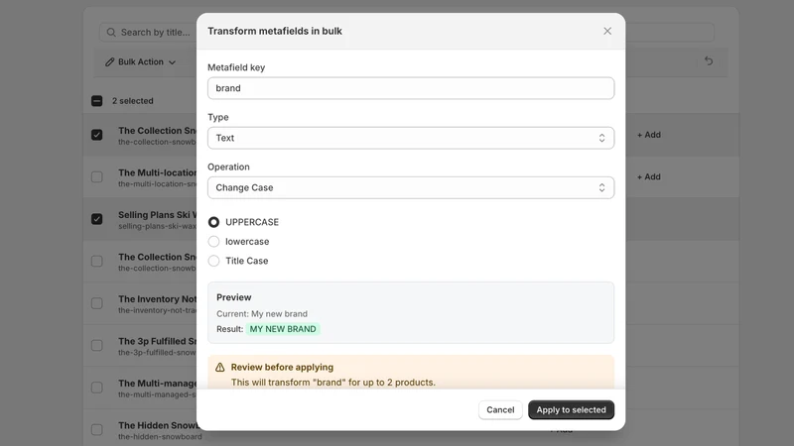Image resolution: width=794 pixels, height=446 pixels.
Task: Close the Transform metafields dialog
Action: 607,31
